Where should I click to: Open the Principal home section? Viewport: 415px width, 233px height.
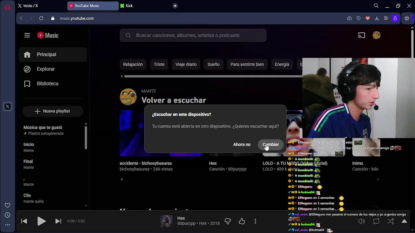point(53,54)
